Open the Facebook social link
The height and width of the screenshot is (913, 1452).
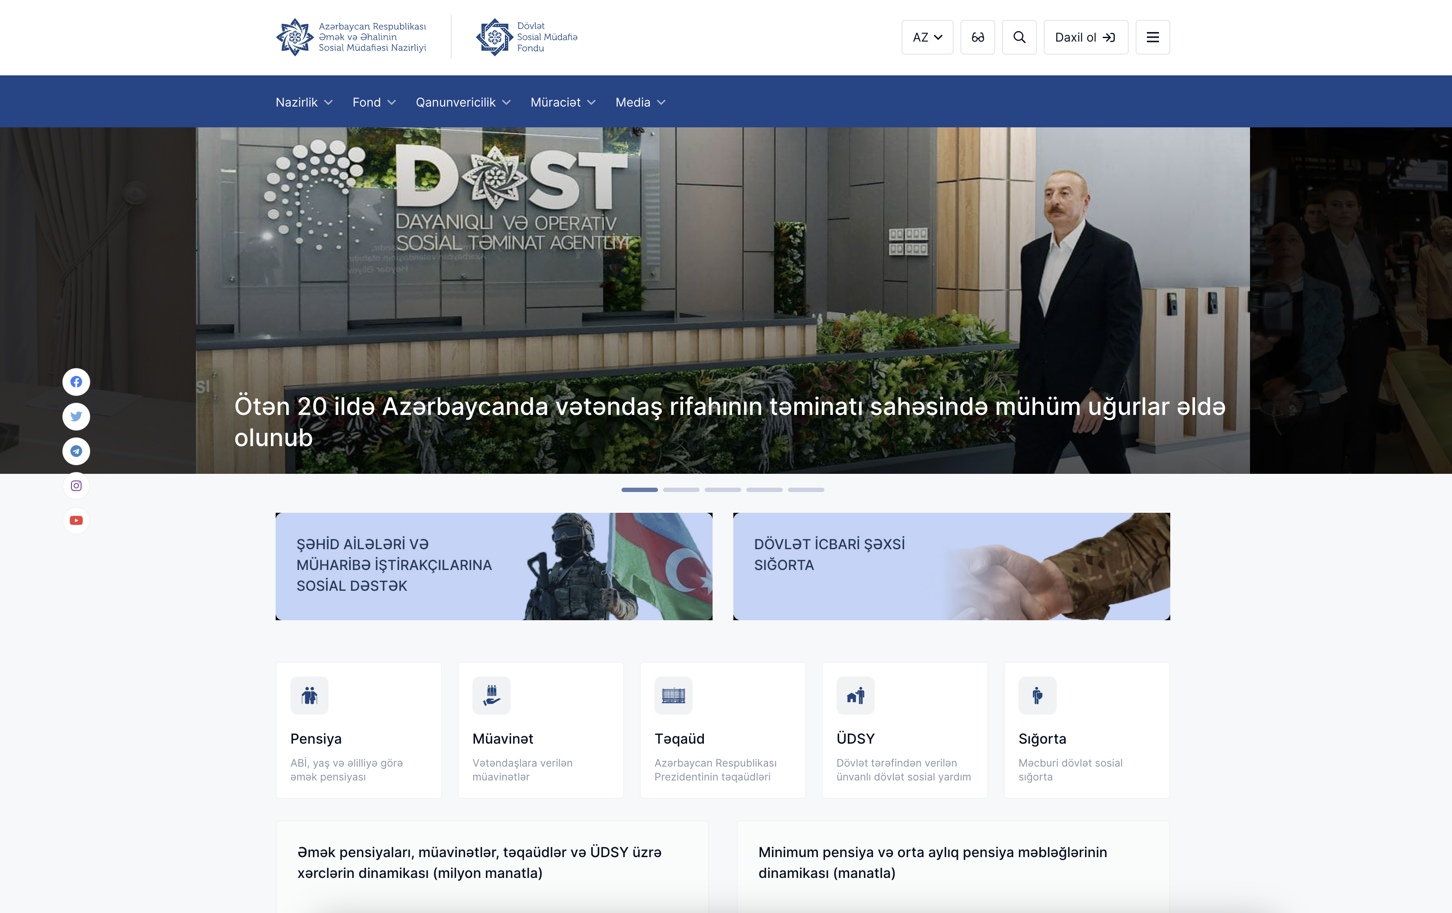point(76,382)
